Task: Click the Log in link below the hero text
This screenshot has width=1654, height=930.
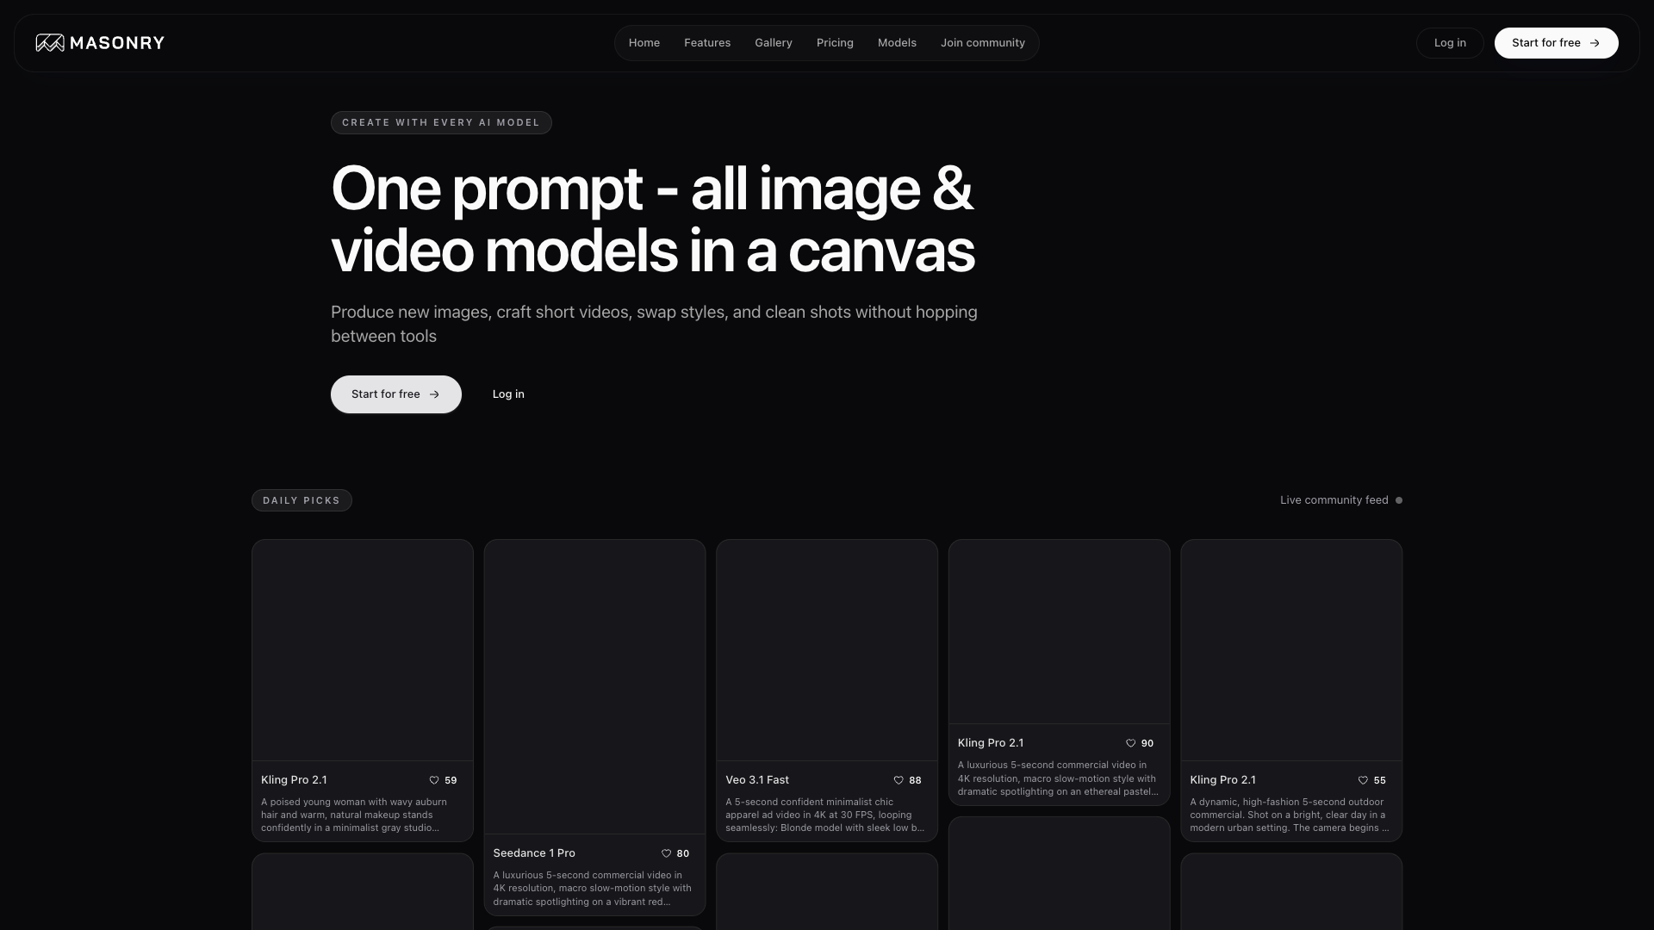Action: click(508, 394)
